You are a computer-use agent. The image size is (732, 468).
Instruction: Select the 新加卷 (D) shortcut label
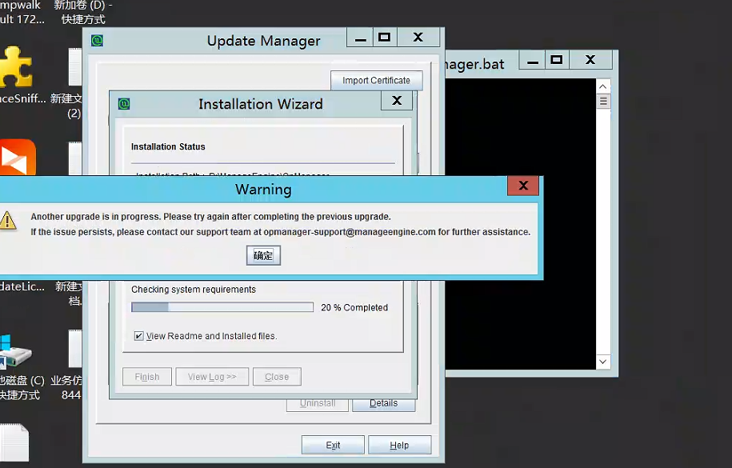83,12
